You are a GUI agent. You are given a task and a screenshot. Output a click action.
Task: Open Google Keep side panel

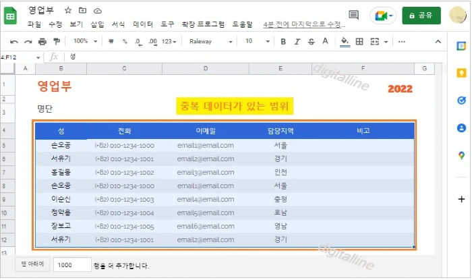pyautogui.click(x=461, y=73)
